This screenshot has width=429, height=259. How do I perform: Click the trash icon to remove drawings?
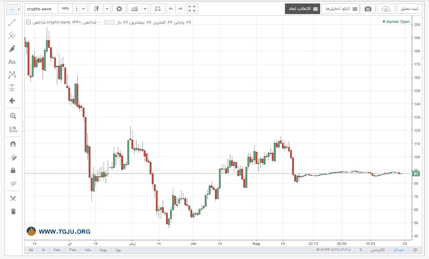tap(13, 211)
